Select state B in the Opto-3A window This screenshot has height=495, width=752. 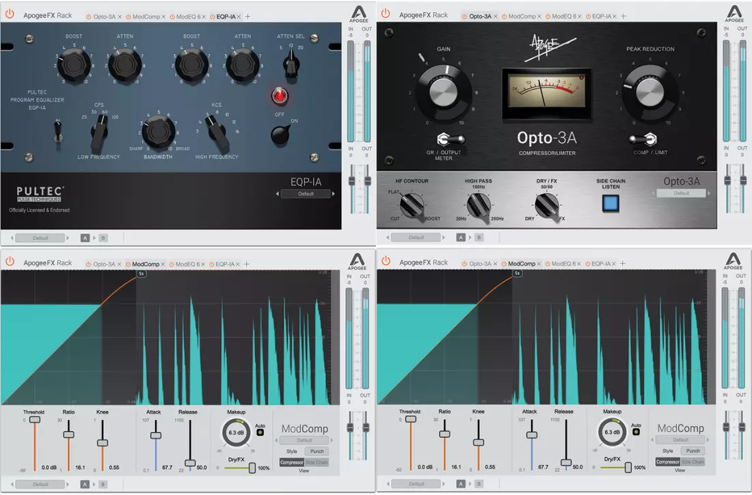pyautogui.click(x=479, y=237)
